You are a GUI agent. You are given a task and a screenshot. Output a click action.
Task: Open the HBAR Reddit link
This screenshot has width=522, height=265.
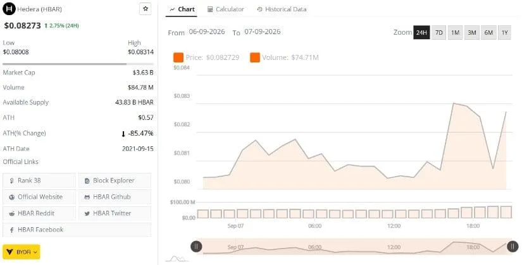[x=39, y=213]
